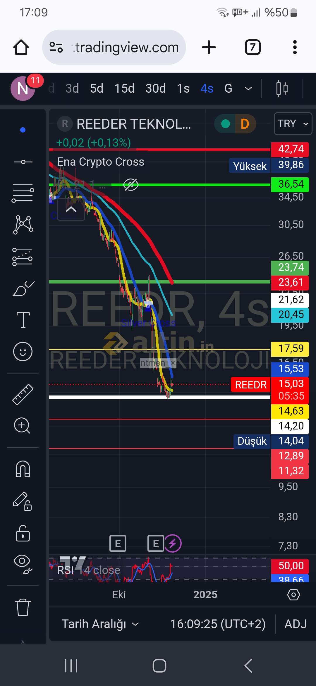Click the Yüksek high price label
This screenshot has height=686, width=316.
coord(250,166)
